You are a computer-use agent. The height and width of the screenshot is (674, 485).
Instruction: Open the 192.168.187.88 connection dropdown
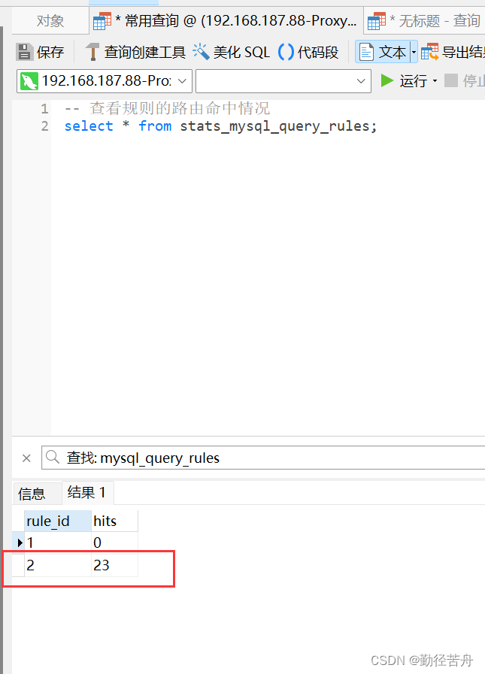(105, 81)
